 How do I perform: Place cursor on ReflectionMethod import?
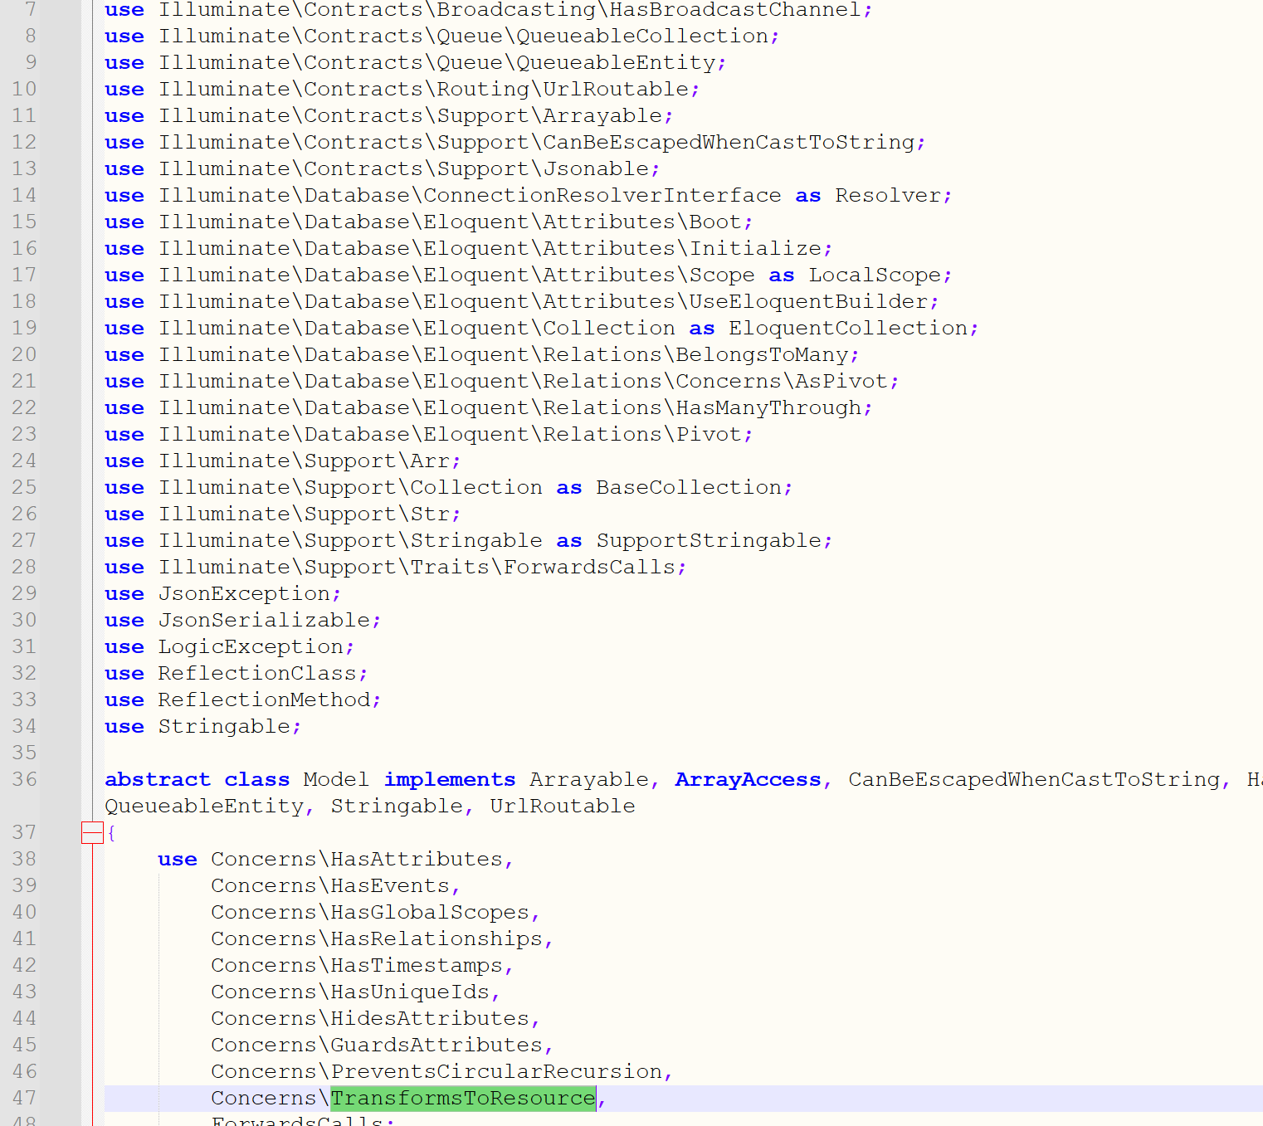coord(264,699)
